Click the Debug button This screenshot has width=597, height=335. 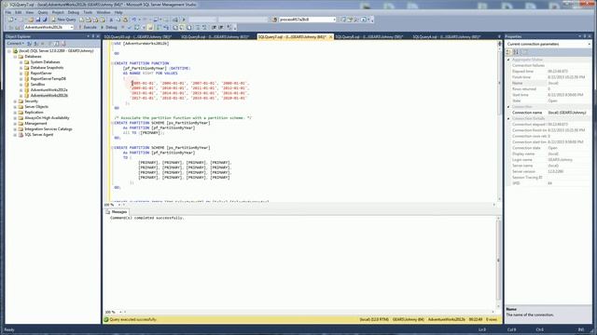pyautogui.click(x=109, y=27)
